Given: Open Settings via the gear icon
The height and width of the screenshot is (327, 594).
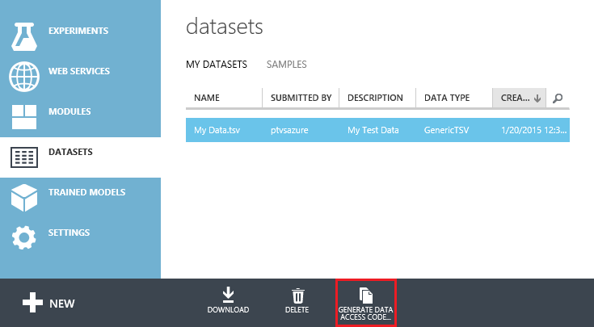Looking at the screenshot, I should [24, 237].
